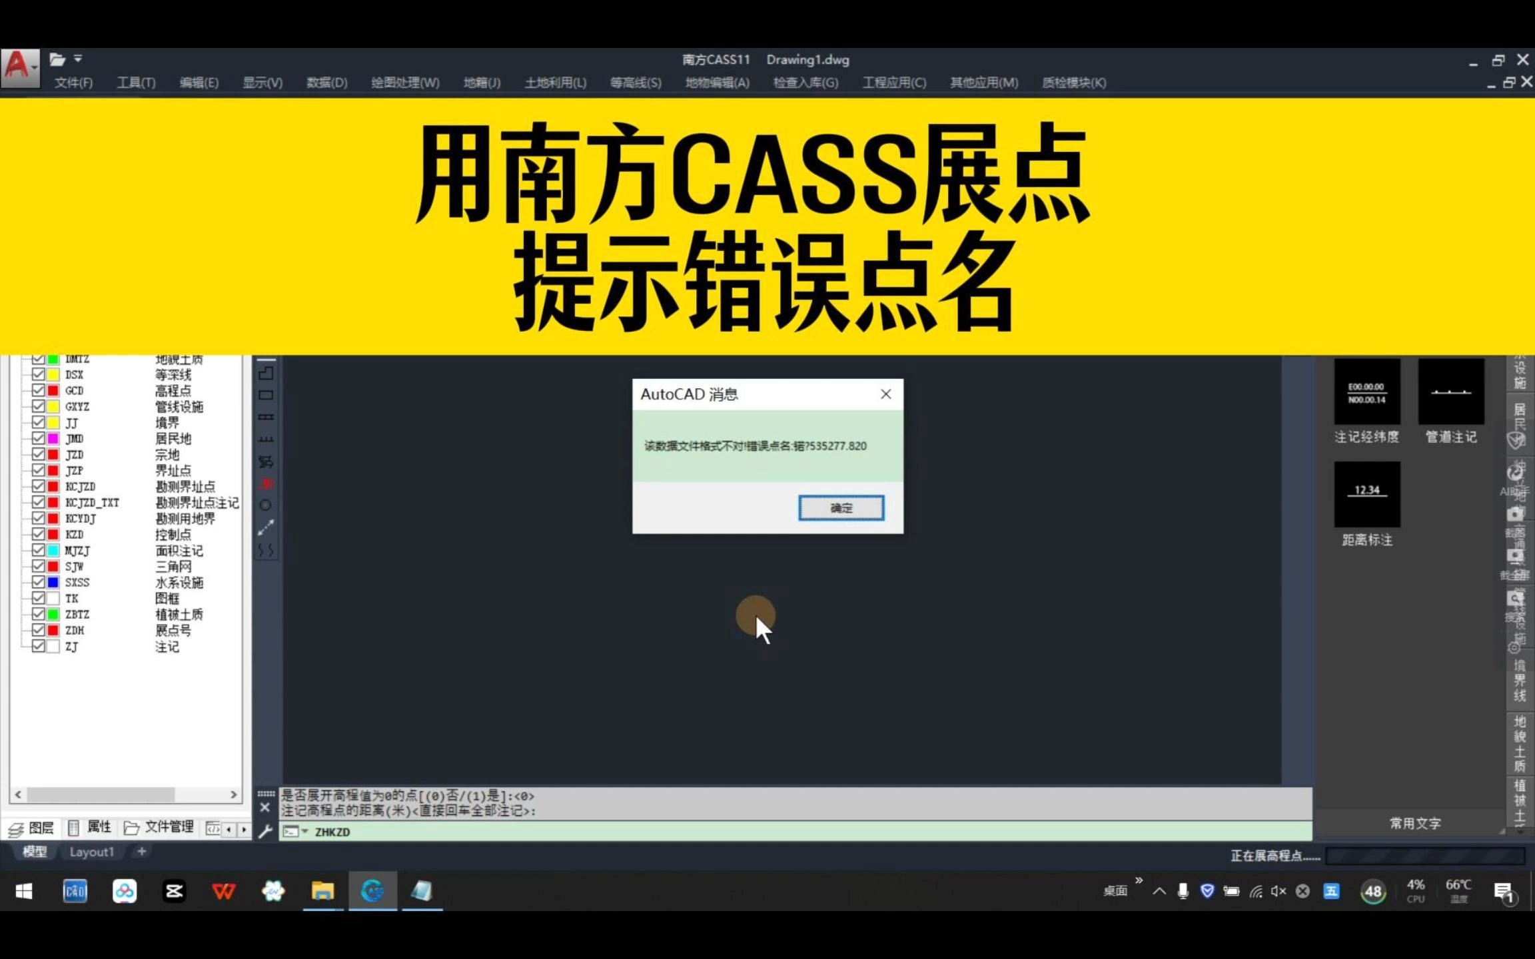
Task: Click the panel tabs scroll-right arrow
Action: click(244, 829)
